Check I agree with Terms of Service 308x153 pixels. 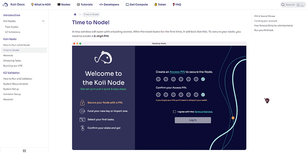(x=174, y=112)
